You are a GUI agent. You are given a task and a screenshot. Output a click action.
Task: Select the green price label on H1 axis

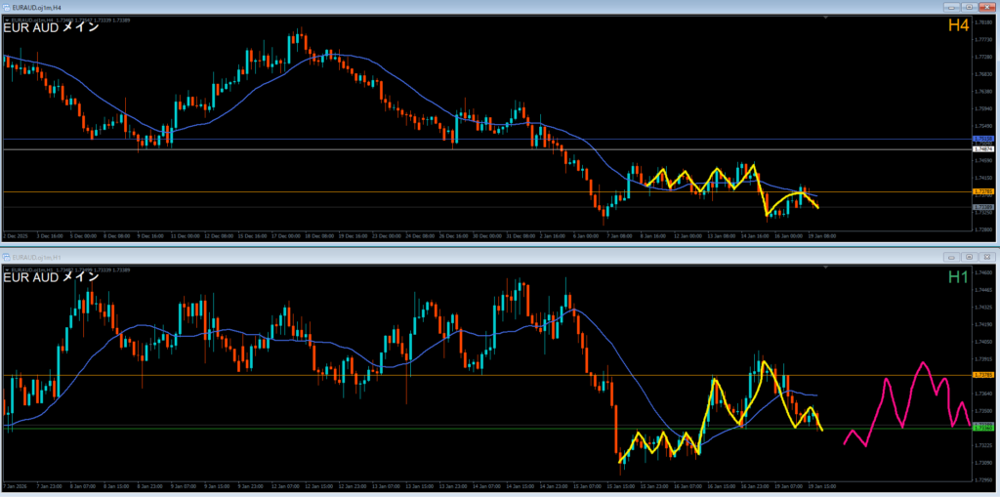(x=983, y=427)
